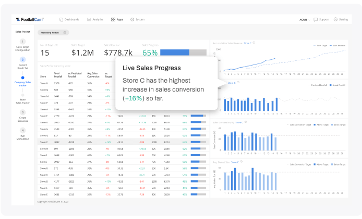Click info icon beside Avg. Basket Size
The height and width of the screenshot is (219, 362).
tap(242, 162)
